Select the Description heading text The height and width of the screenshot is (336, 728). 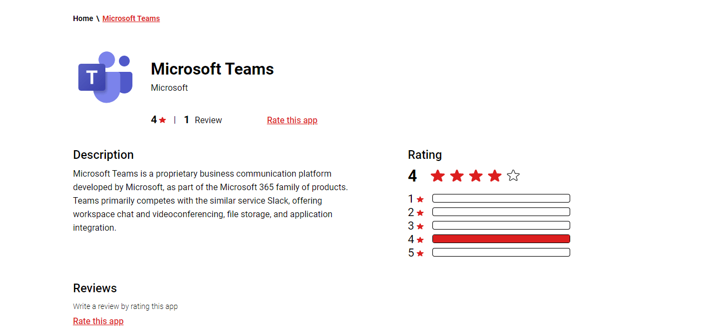tap(103, 154)
